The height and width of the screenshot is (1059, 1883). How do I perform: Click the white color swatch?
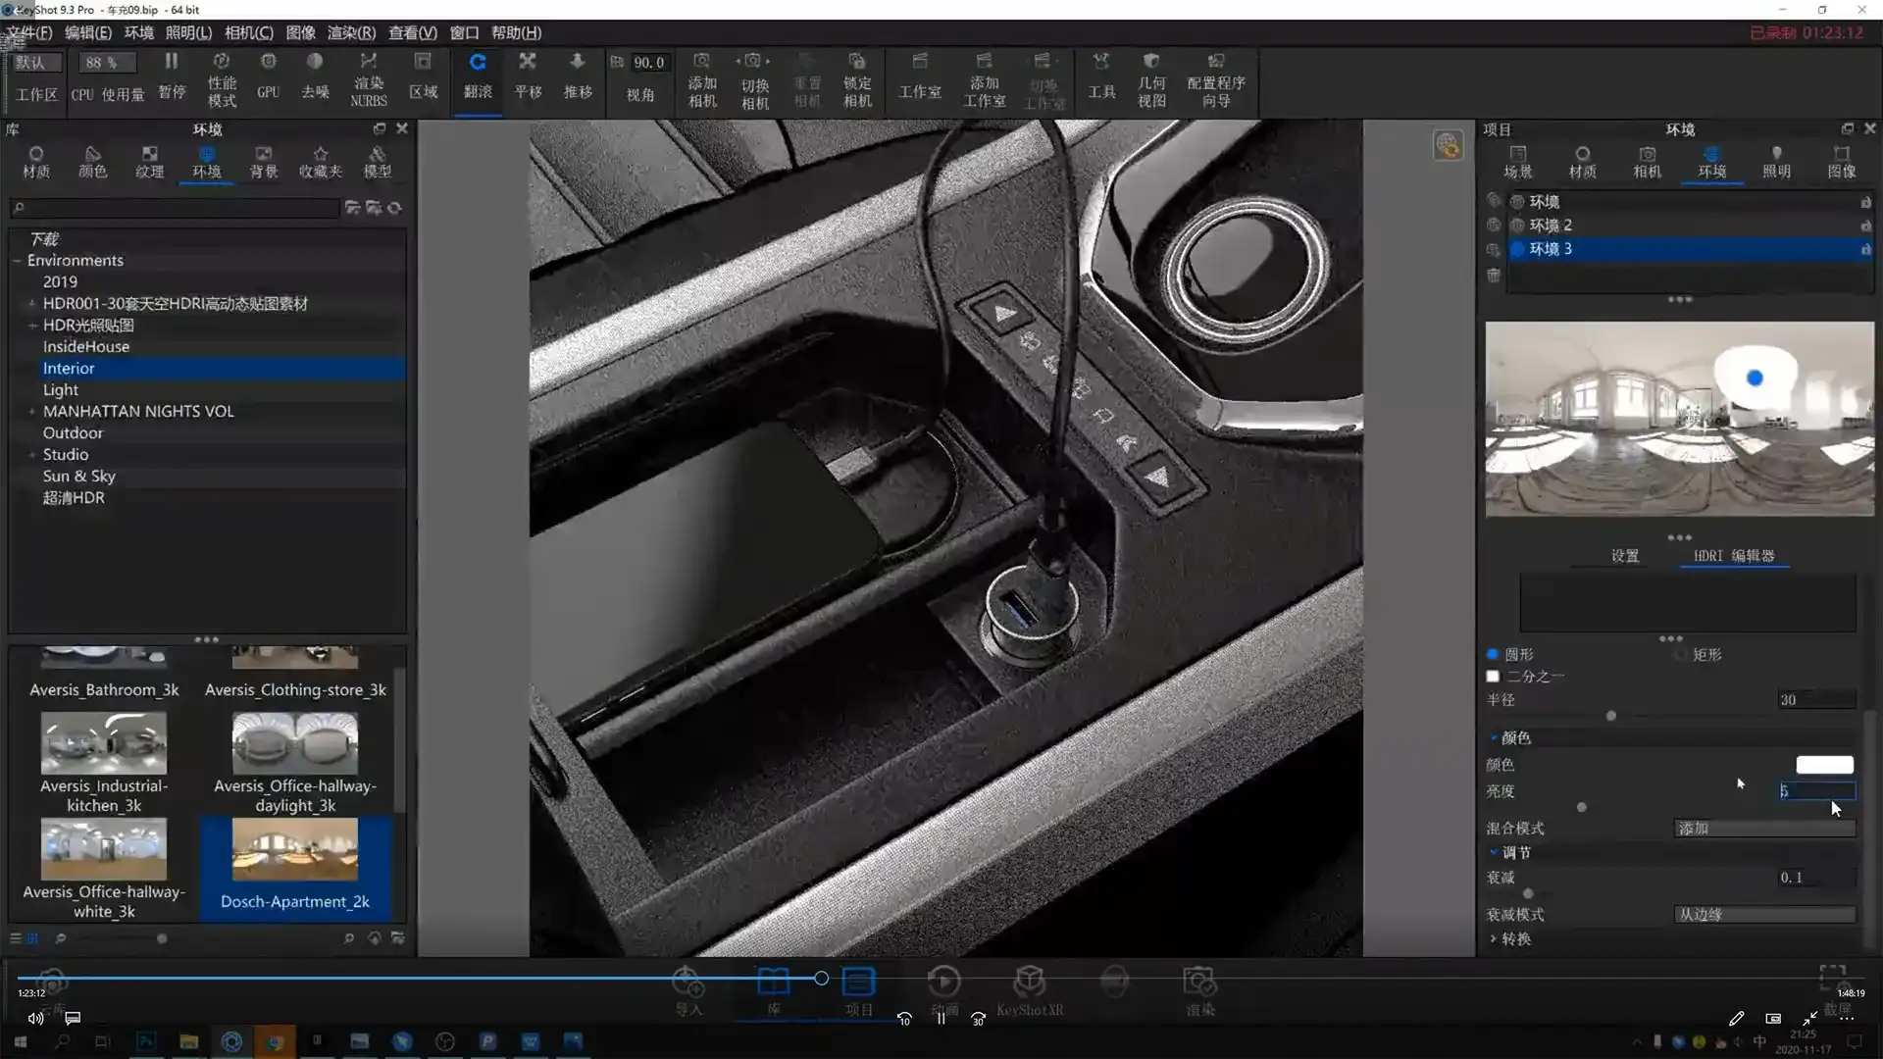1824,765
